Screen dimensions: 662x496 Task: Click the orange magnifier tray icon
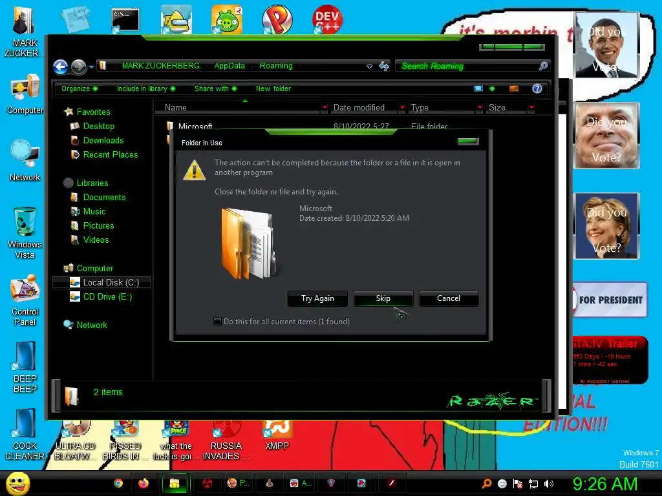tap(486, 483)
